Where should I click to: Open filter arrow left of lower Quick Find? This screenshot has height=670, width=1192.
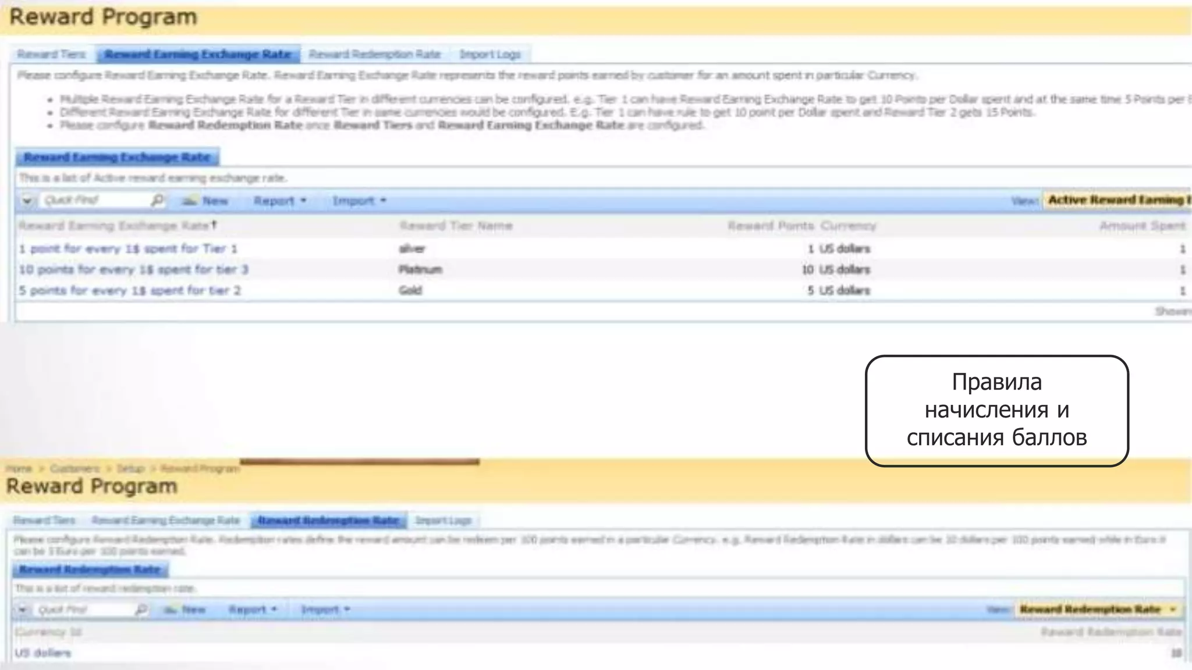pyautogui.click(x=22, y=610)
